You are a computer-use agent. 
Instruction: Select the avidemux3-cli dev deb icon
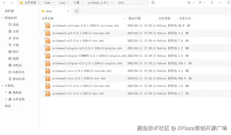coord(47,93)
